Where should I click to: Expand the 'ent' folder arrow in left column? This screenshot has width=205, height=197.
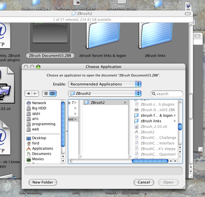tap(75, 119)
